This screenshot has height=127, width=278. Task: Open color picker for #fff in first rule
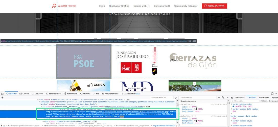[190, 107]
